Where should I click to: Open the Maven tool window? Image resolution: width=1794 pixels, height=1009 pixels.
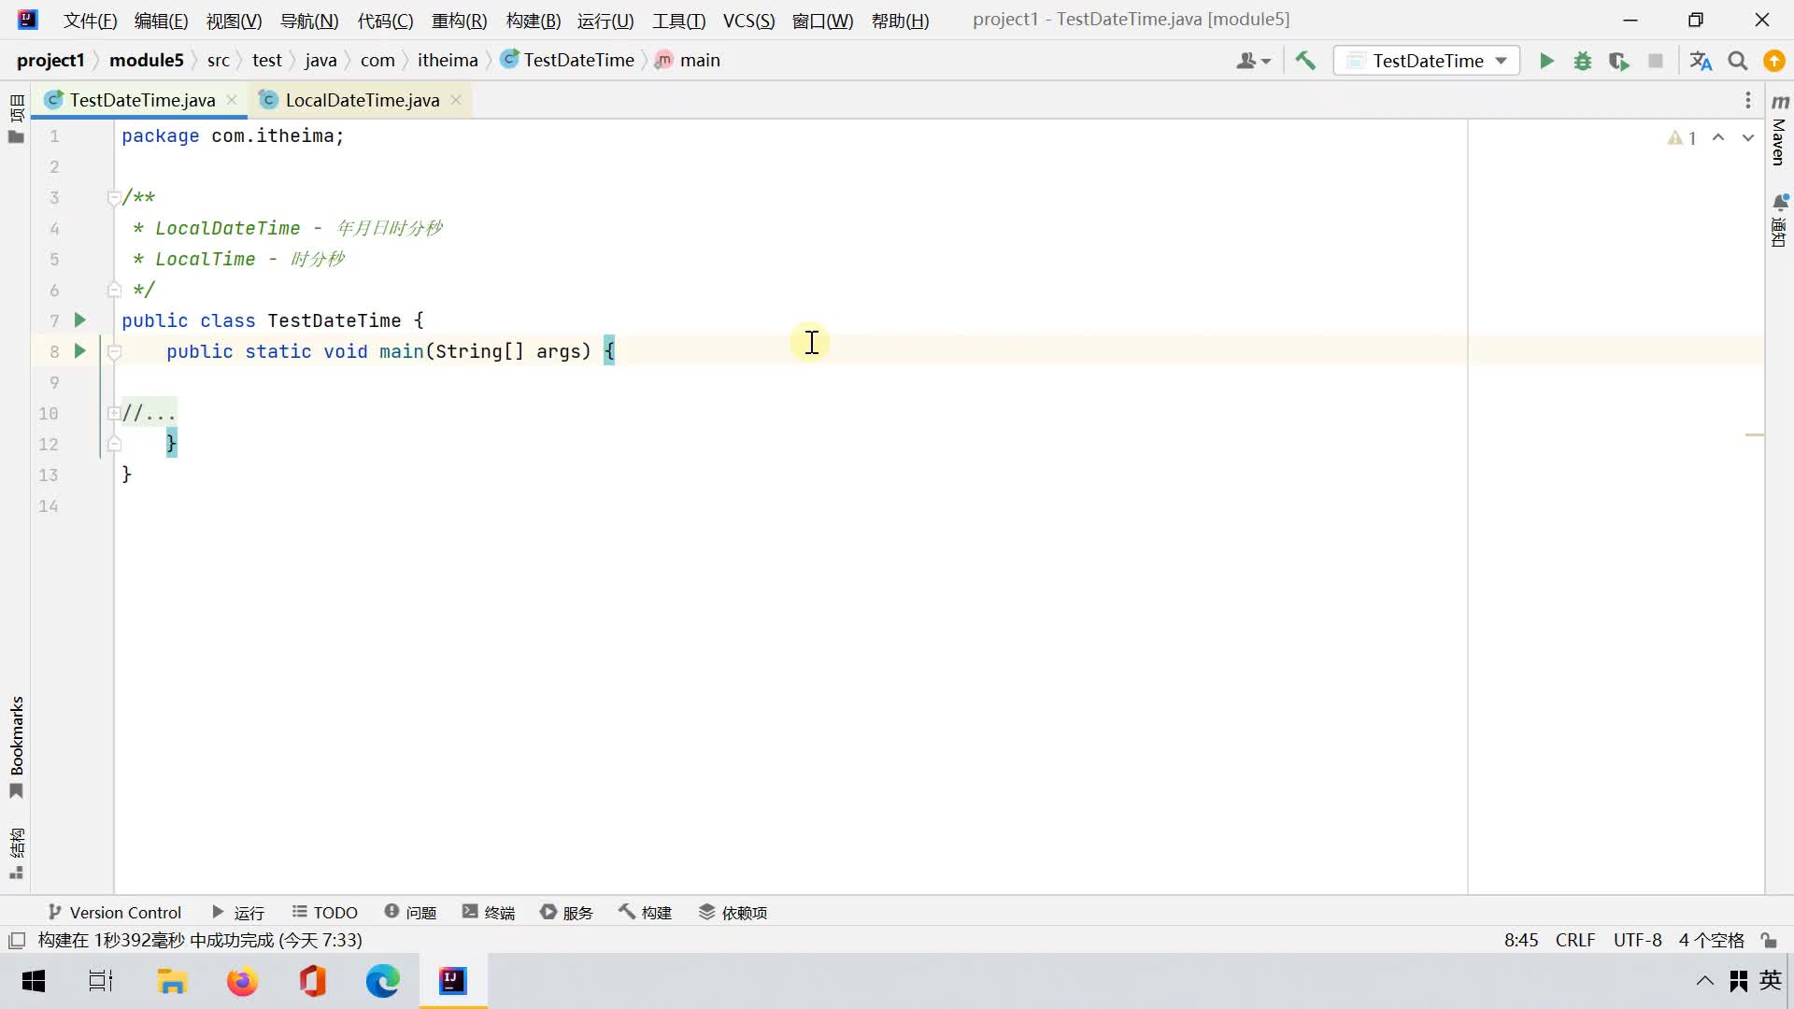pyautogui.click(x=1780, y=130)
